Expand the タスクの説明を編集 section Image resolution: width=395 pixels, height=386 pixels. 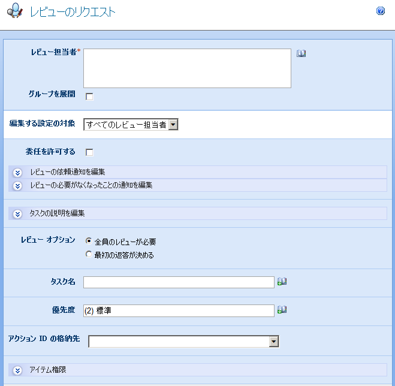57,213
